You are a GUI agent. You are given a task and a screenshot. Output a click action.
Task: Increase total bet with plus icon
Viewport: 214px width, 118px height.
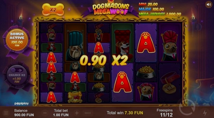tap(77, 113)
